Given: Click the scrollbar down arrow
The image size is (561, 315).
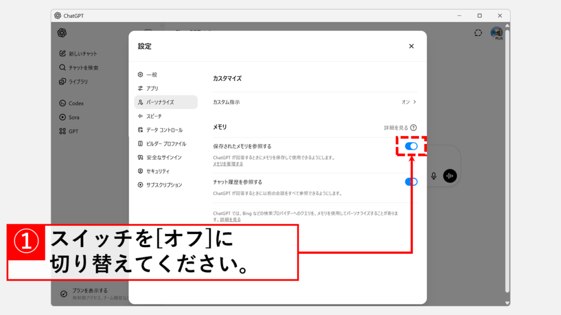Looking at the screenshot, I should 507,303.
